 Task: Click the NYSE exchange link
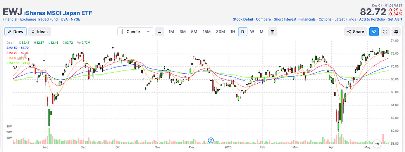[x=76, y=19]
